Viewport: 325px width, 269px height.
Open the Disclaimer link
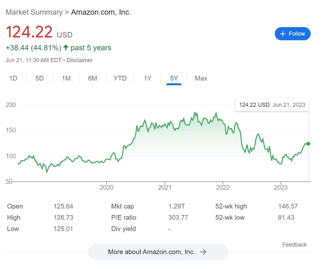pos(80,60)
